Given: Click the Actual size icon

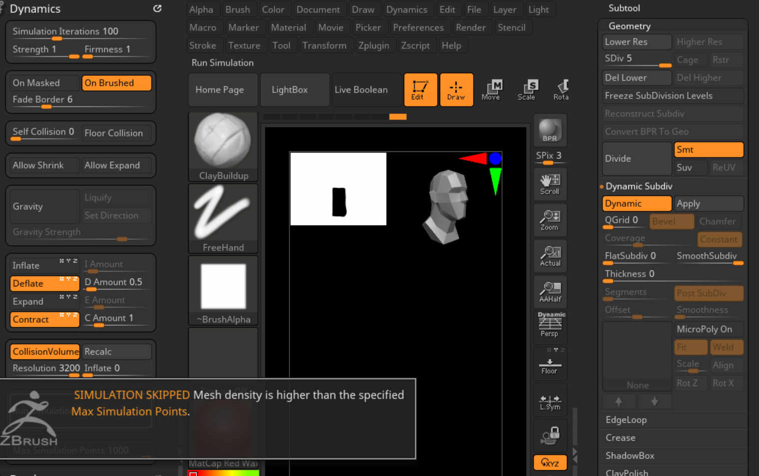Looking at the screenshot, I should (550, 256).
